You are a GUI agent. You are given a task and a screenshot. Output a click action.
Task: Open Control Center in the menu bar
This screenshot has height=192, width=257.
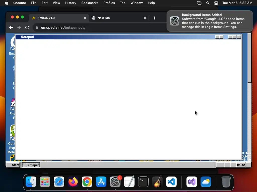point(216,3)
